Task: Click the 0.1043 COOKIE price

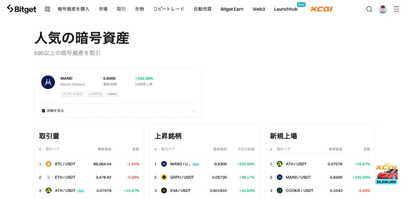Action: pos(336,190)
